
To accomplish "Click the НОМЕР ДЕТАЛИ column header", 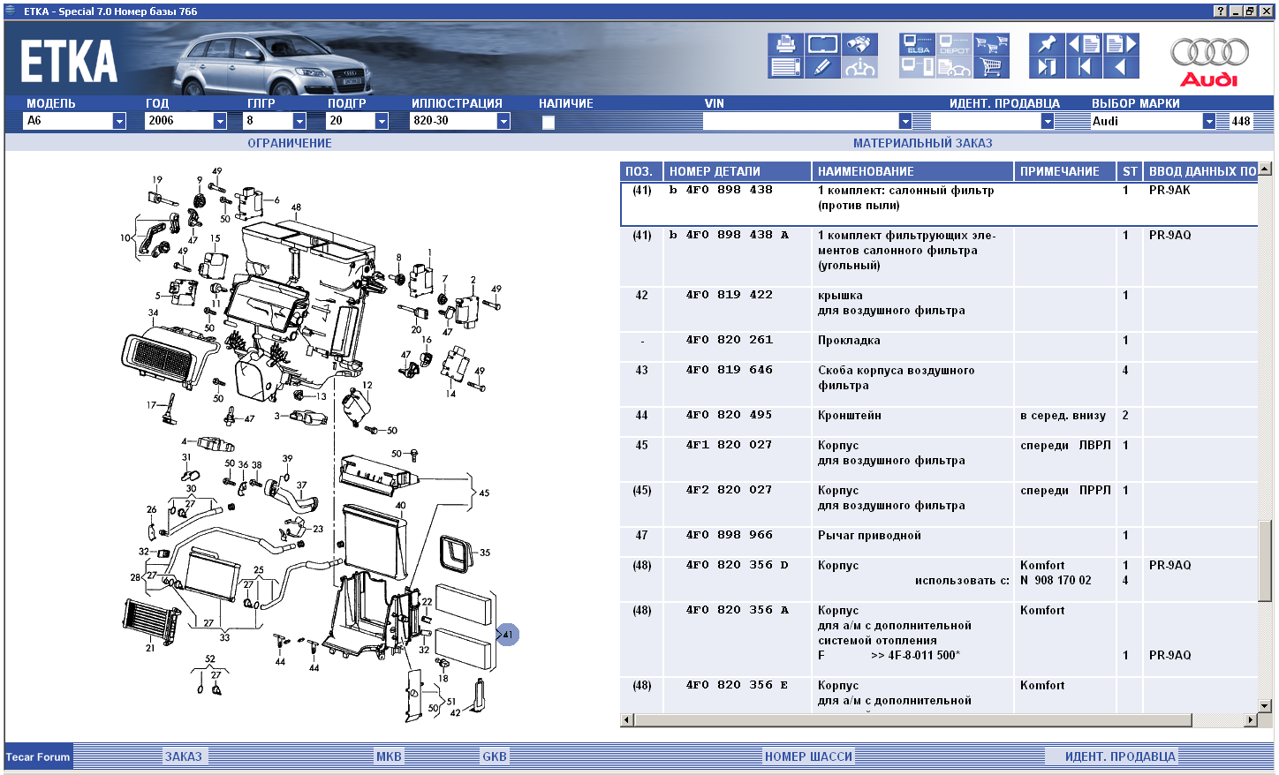I will 737,171.
